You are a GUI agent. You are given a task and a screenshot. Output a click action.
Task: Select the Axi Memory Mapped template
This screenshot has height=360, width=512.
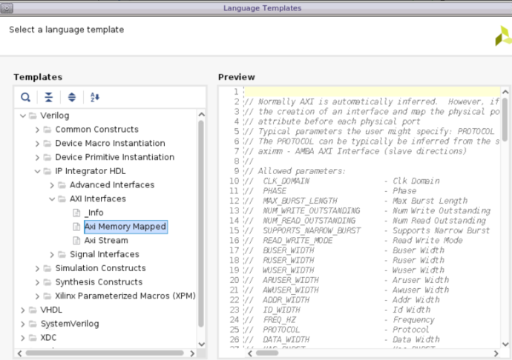tap(125, 227)
